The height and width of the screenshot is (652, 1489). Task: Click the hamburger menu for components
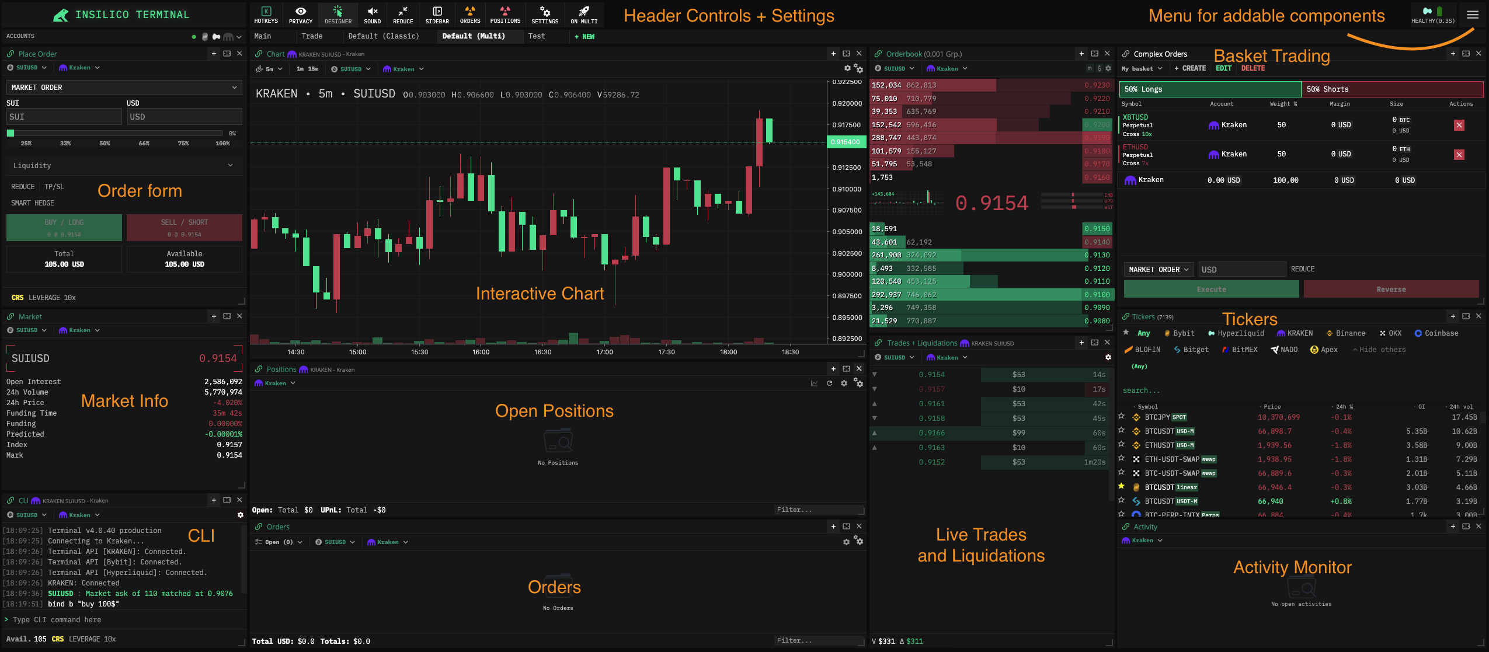pyautogui.click(x=1473, y=15)
